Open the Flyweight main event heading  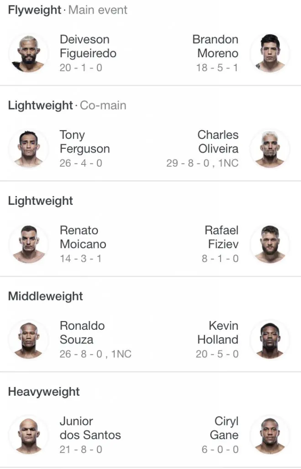coord(68,10)
